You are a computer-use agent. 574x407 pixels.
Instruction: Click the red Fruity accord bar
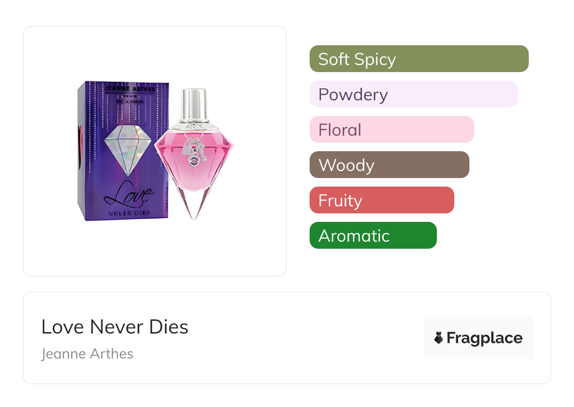click(x=381, y=200)
